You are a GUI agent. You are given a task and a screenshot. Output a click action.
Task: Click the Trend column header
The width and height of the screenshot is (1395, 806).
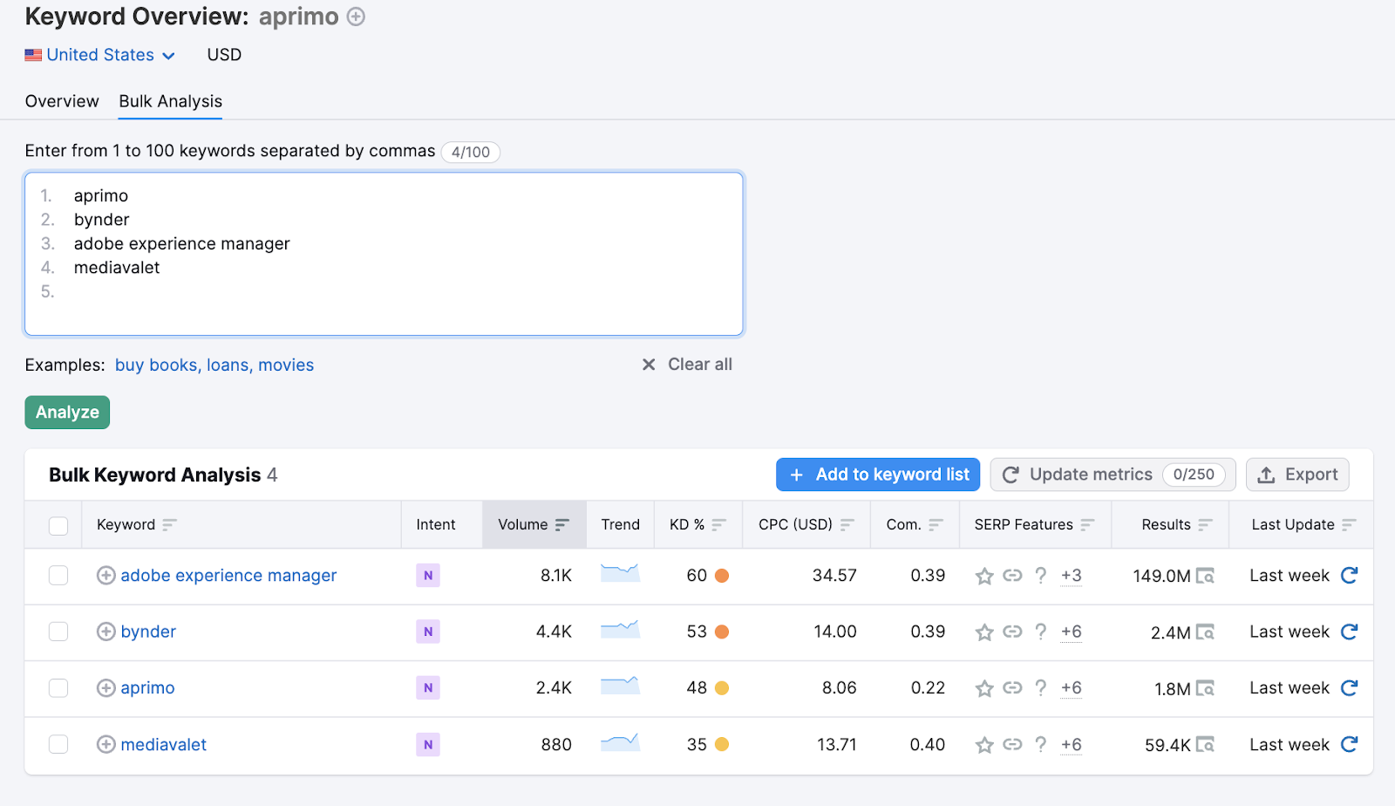[620, 524]
